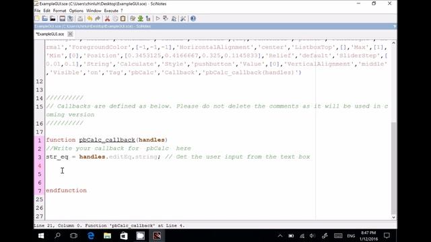
Task: Open the Format menu
Action: pyautogui.click(x=60, y=11)
